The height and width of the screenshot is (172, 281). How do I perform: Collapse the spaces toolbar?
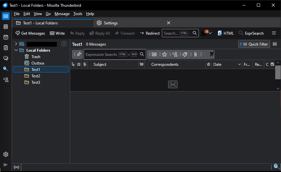pos(6,165)
